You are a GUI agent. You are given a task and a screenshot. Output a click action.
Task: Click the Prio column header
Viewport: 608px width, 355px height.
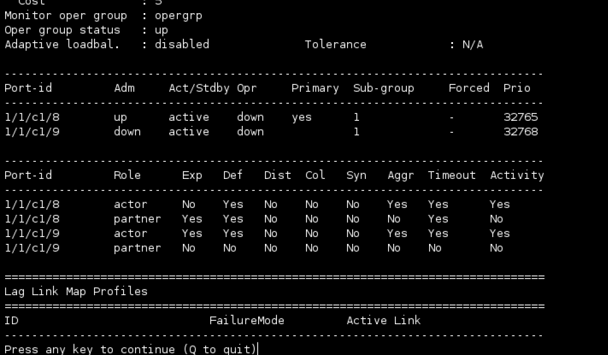516,88
